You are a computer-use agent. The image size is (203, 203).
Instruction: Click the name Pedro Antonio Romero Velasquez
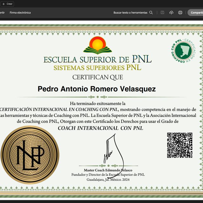tap(96, 89)
